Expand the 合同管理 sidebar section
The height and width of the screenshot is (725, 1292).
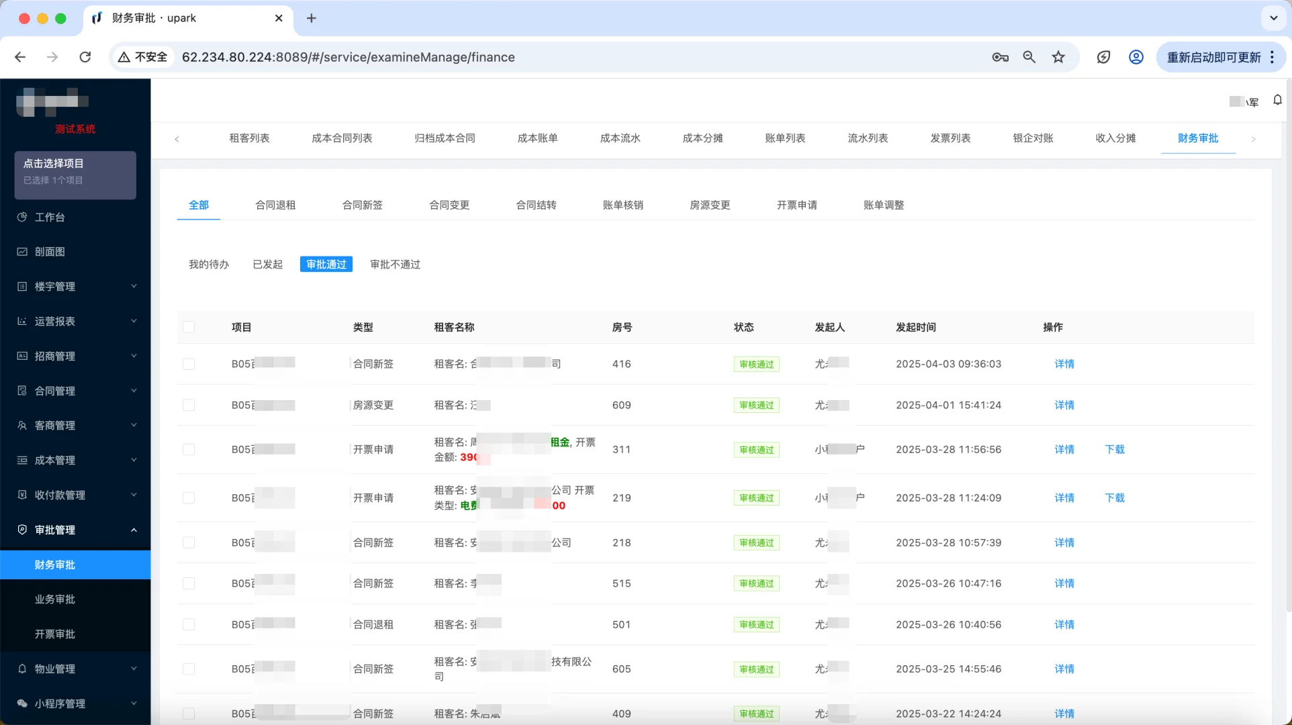pyautogui.click(x=133, y=390)
